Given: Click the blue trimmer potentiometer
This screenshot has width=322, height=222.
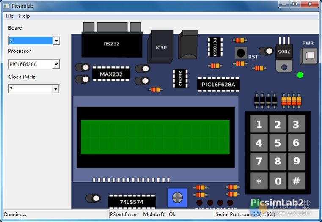Looking at the screenshot, I should 177,197.
